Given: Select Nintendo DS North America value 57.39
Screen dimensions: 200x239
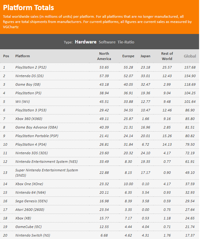Looking at the screenshot, I should (x=104, y=76).
